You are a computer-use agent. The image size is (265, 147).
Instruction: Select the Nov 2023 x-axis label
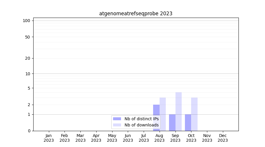point(207,138)
